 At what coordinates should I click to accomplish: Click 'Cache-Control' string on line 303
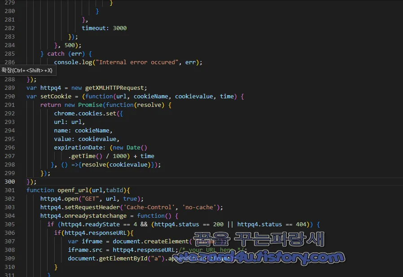(x=149, y=207)
